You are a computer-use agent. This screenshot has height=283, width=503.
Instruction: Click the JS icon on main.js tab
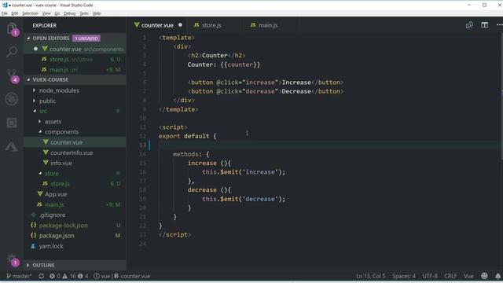(253, 25)
